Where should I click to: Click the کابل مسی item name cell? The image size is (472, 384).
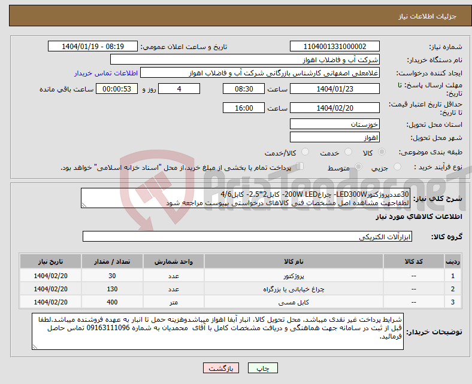(294, 302)
